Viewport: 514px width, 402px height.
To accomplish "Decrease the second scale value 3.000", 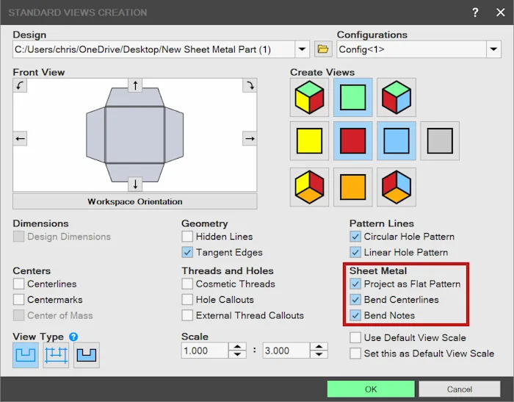I will [x=319, y=354].
